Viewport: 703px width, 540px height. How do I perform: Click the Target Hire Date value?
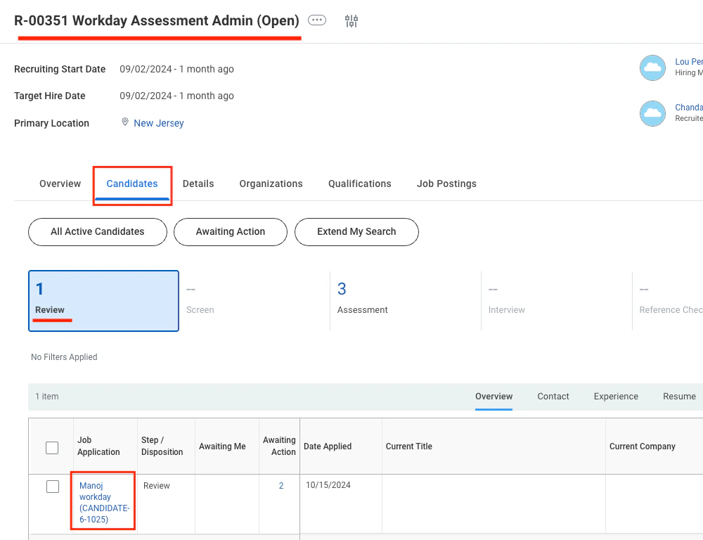pos(176,96)
